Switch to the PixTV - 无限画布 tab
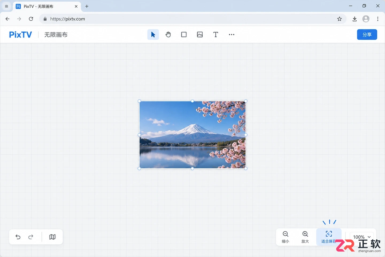Image resolution: width=385 pixels, height=257 pixels. (47, 6)
